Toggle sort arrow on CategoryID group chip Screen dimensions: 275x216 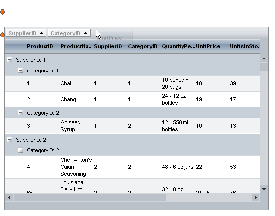(86, 33)
